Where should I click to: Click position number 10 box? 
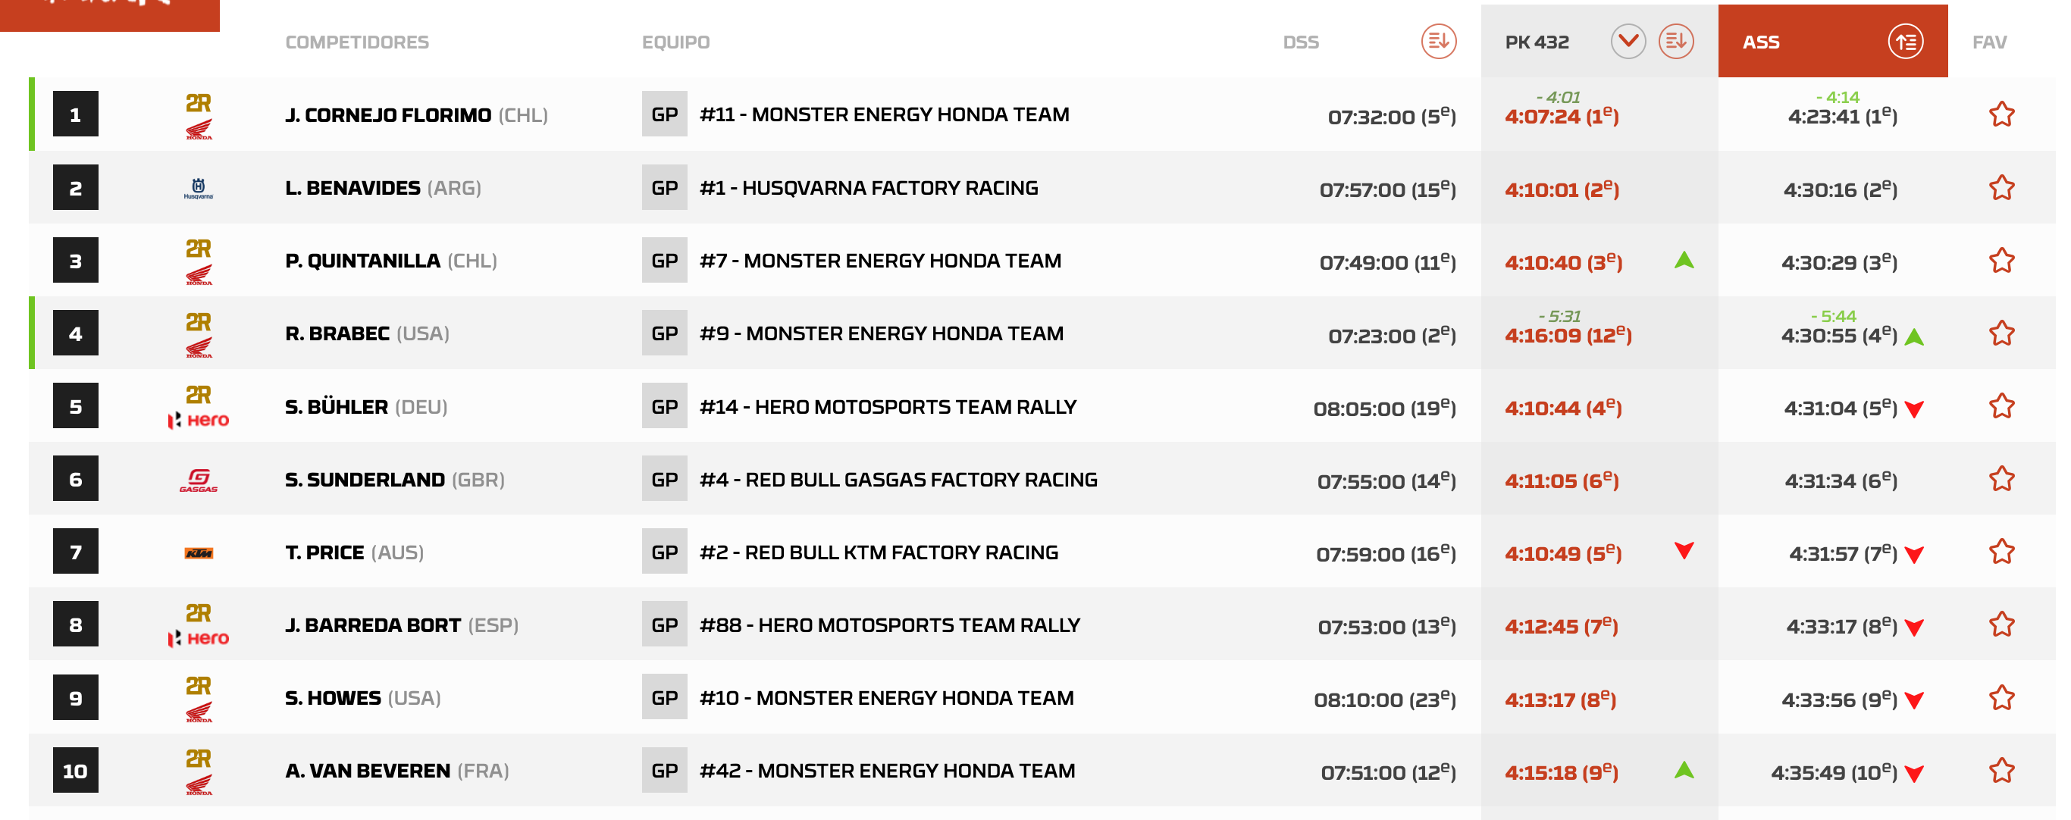click(76, 770)
